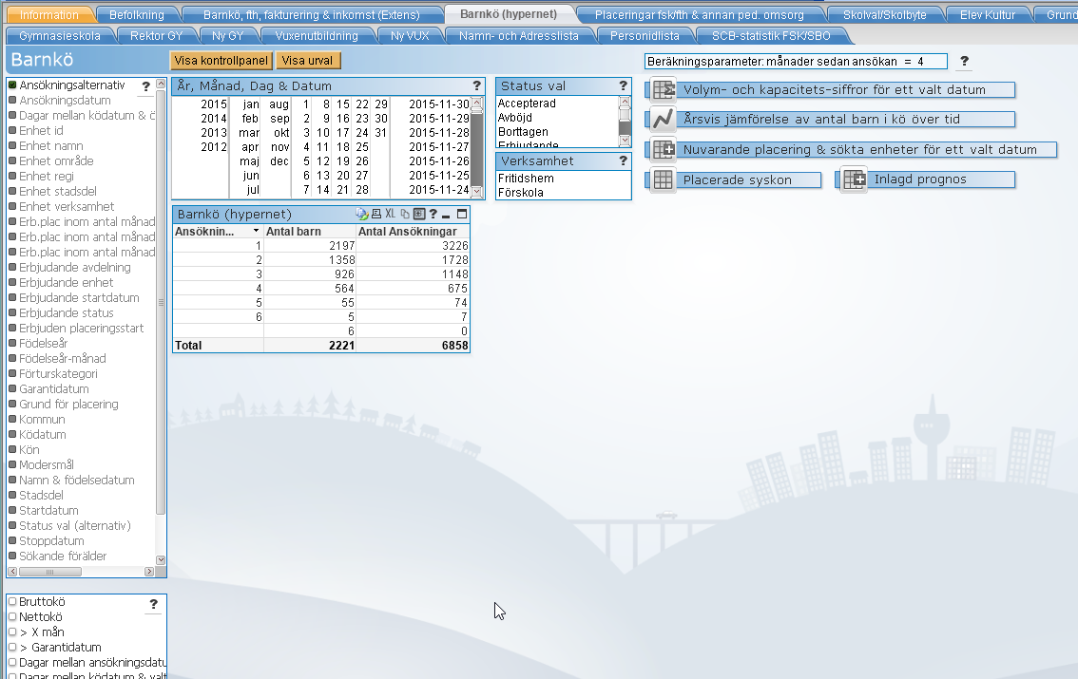Click the Inlagd prognos table icon
The height and width of the screenshot is (679, 1078).
(854, 179)
